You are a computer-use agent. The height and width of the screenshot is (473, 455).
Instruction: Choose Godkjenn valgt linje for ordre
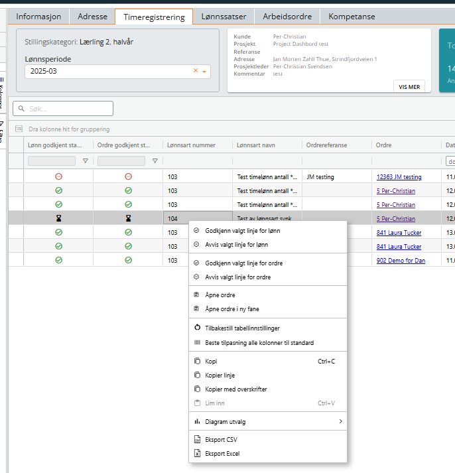coord(268,263)
